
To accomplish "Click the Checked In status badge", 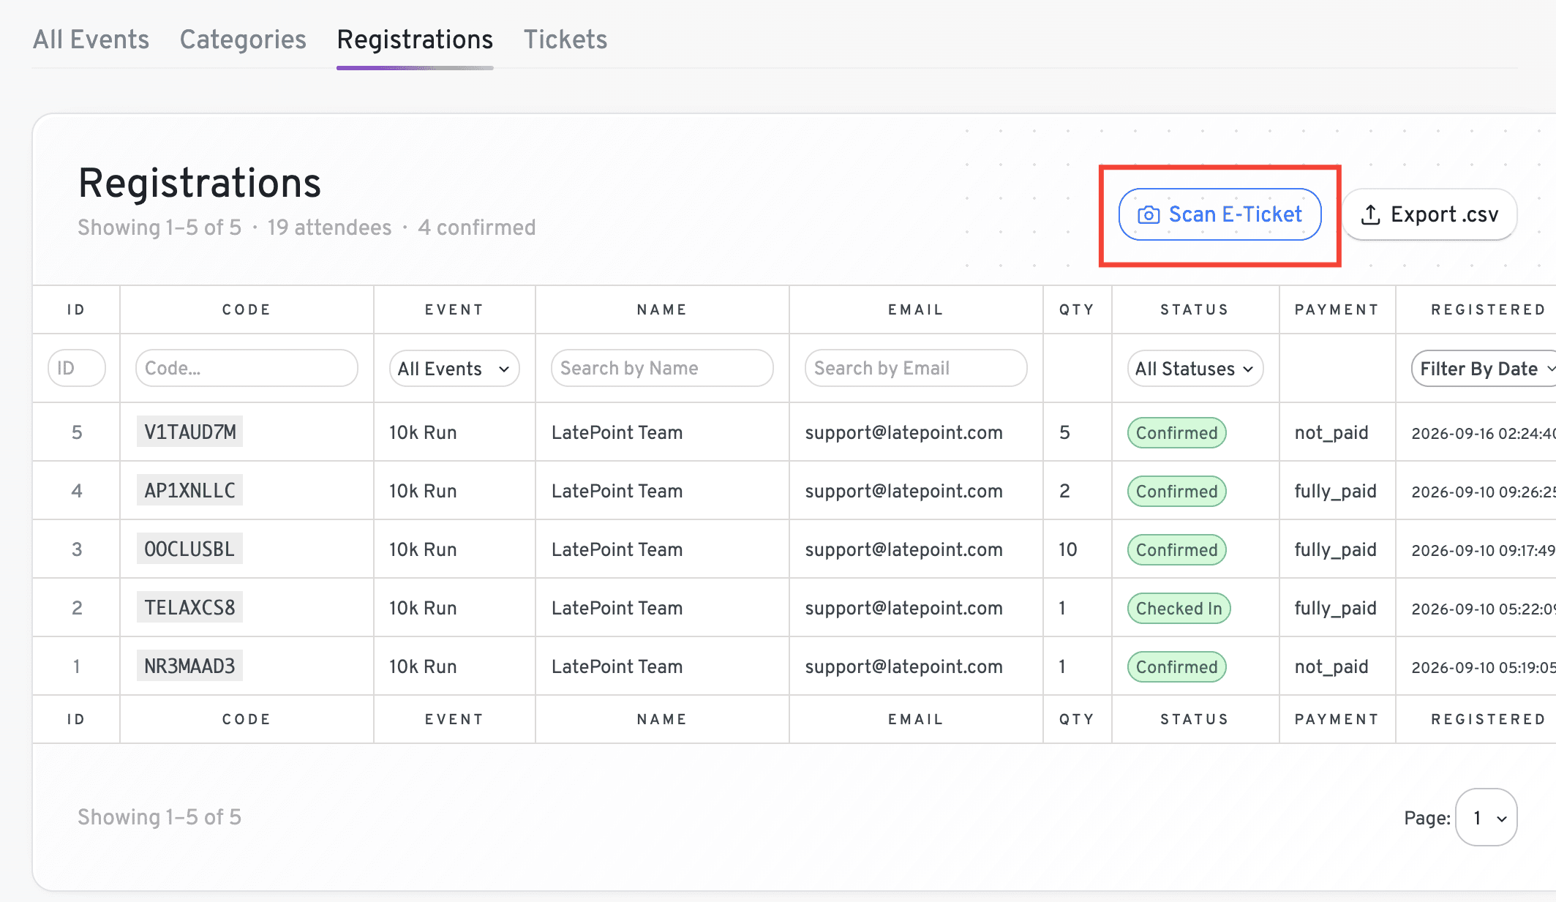I will pos(1179,608).
